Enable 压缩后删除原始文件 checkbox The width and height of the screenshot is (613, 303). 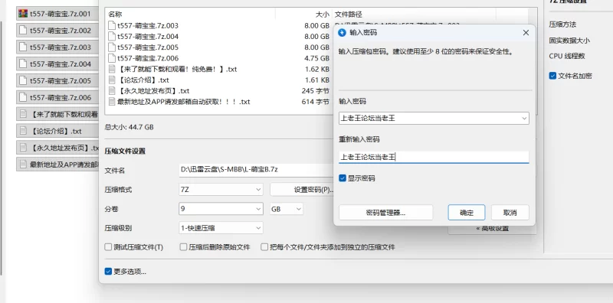pos(183,247)
